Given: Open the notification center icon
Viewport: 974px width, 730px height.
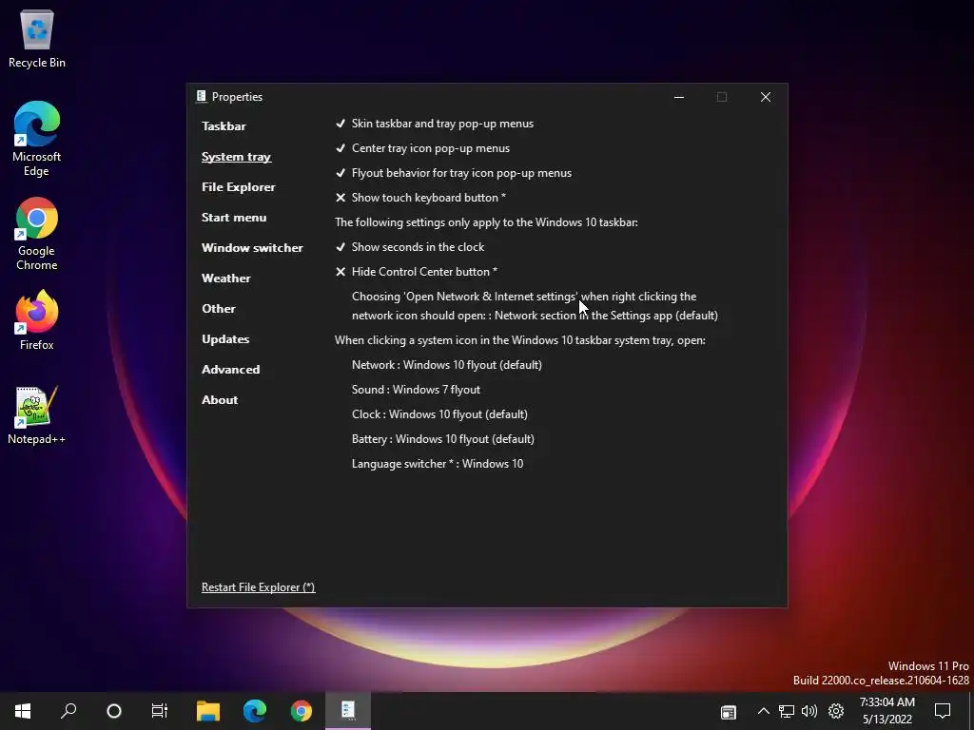Looking at the screenshot, I should click(x=943, y=711).
